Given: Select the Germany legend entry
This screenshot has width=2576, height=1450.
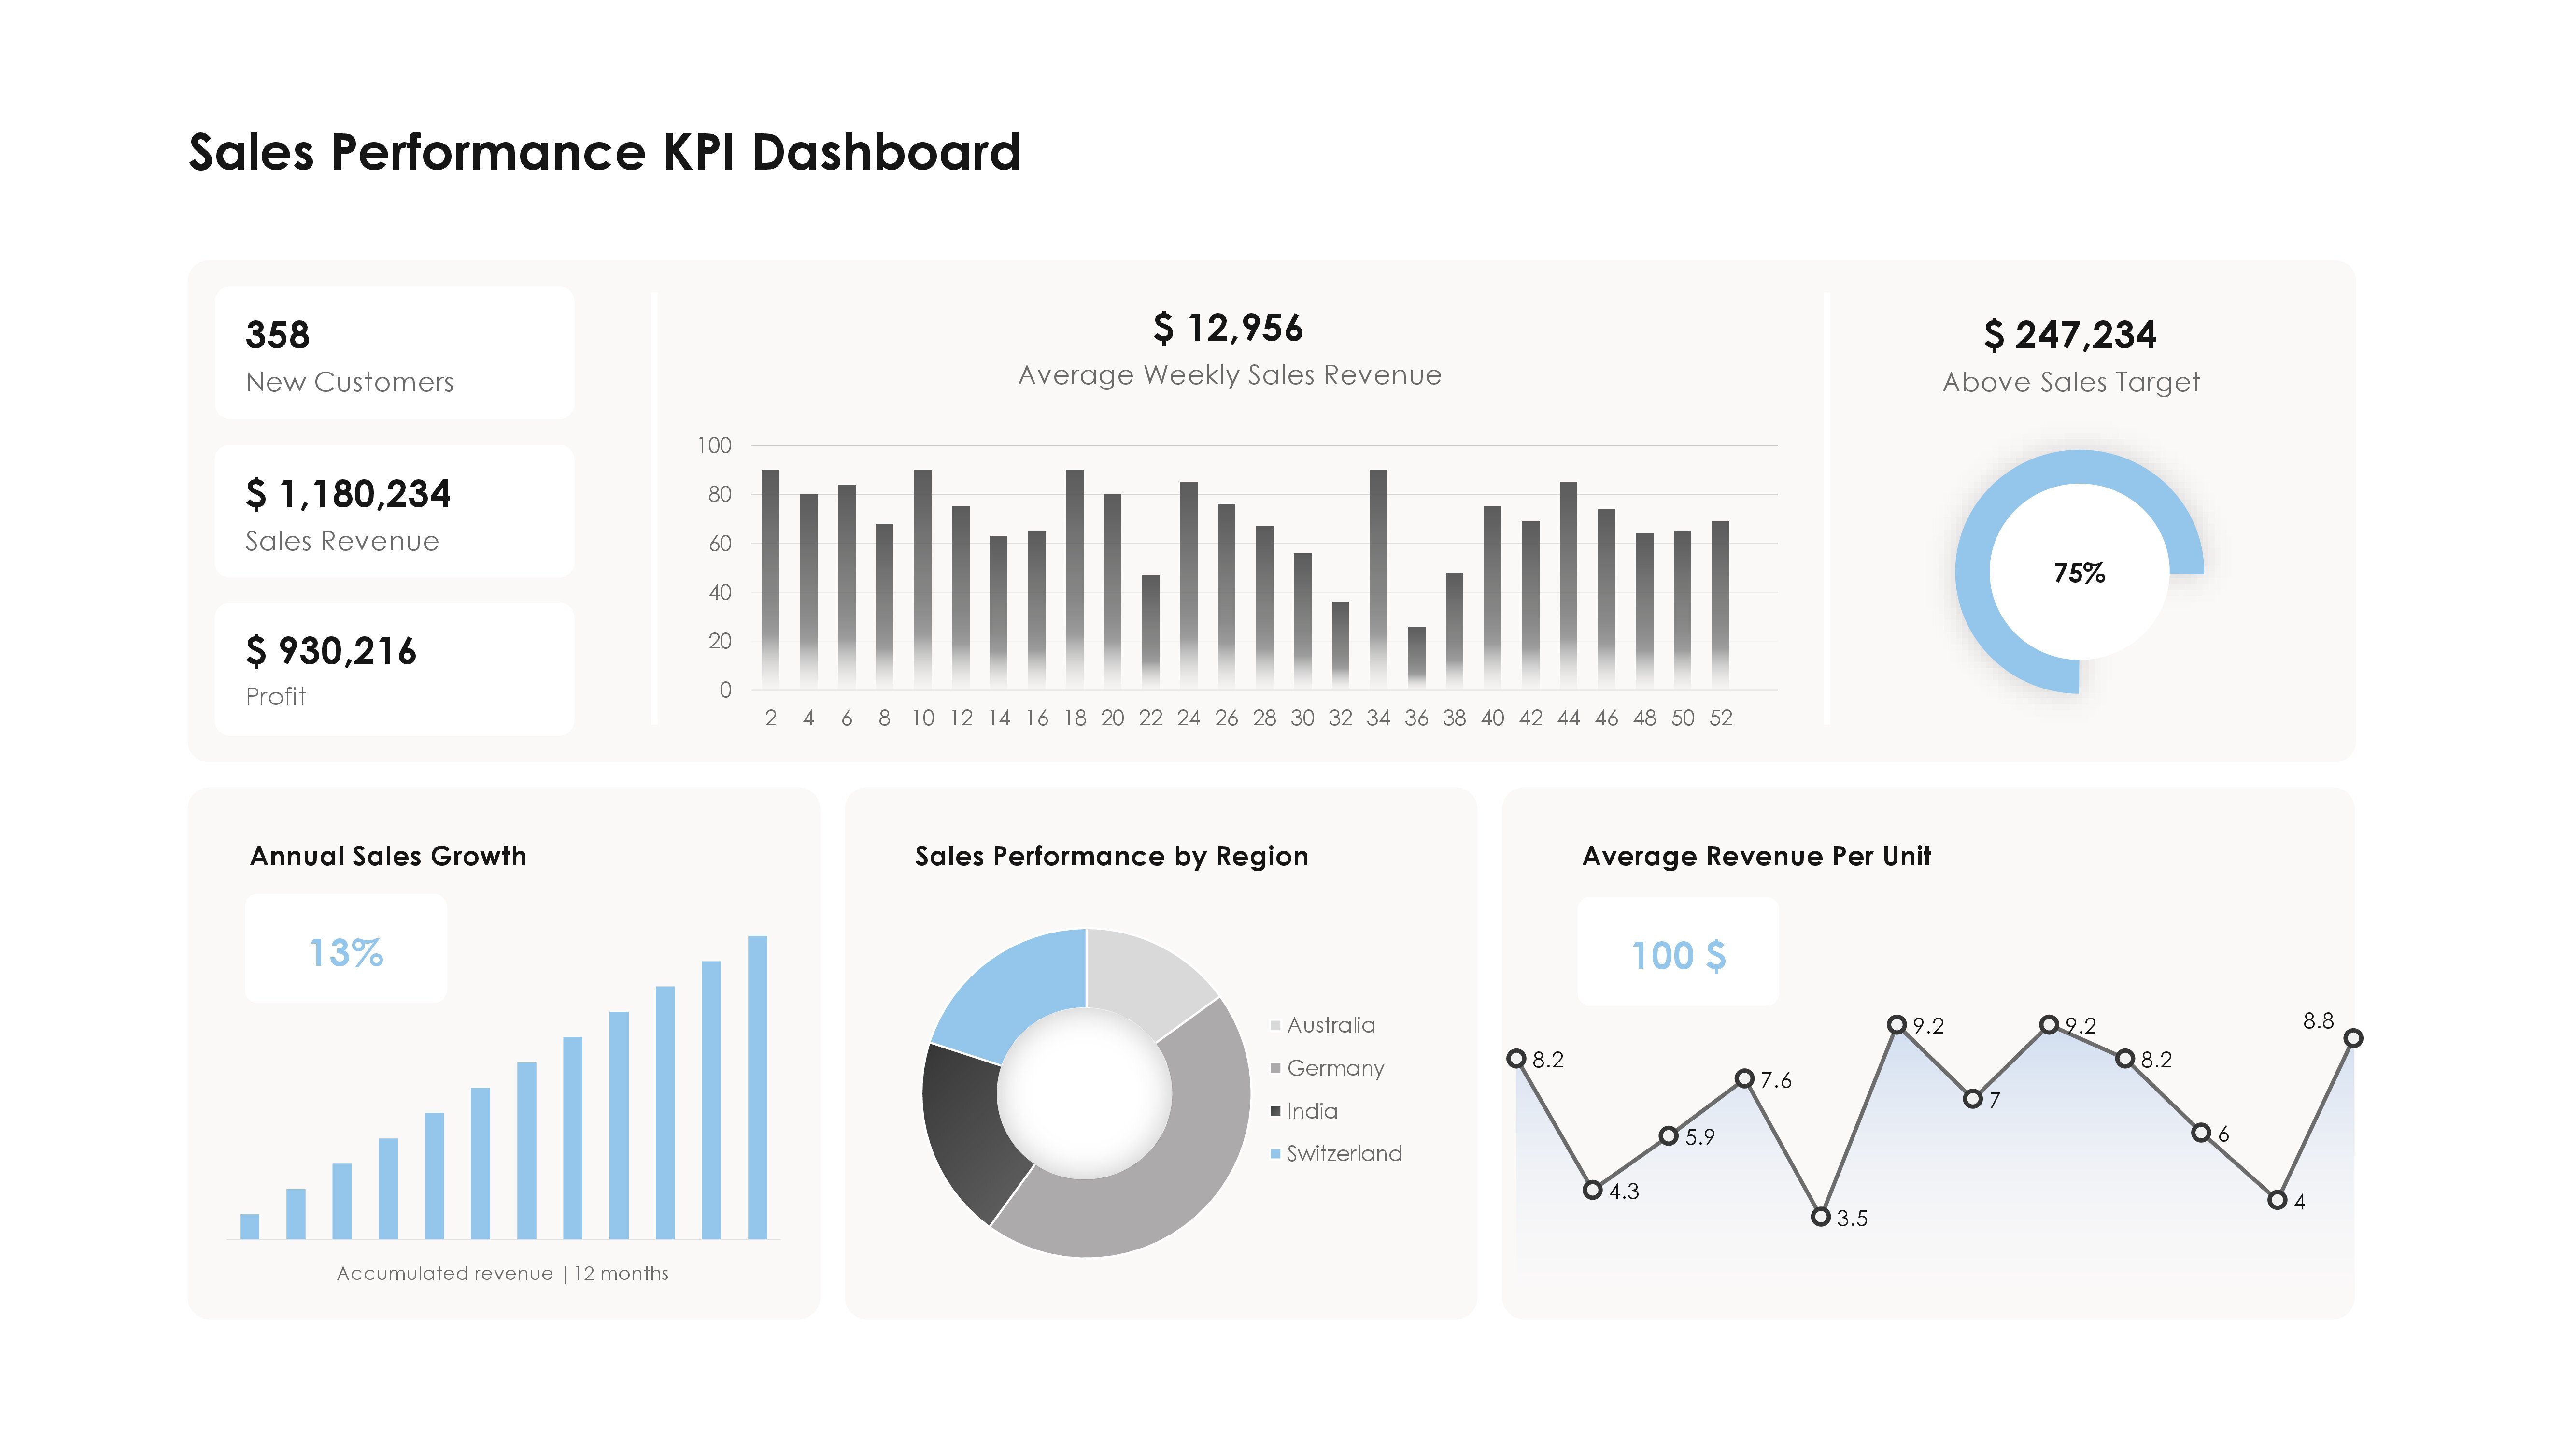Looking at the screenshot, I should [1327, 1068].
